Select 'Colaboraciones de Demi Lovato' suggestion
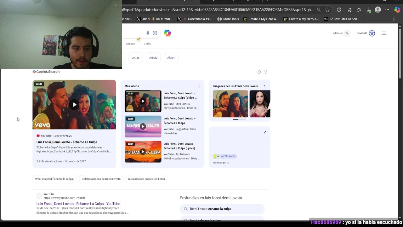The height and width of the screenshot is (227, 403). click(x=101, y=179)
